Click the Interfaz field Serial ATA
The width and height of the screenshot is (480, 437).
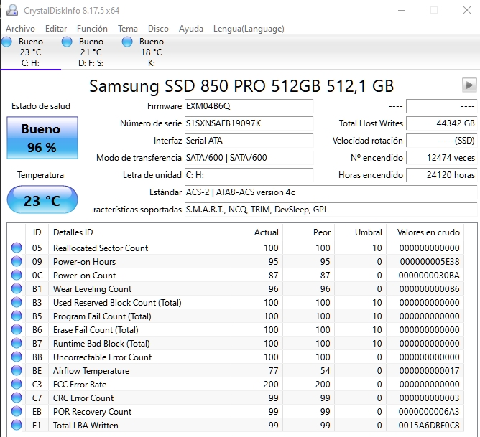(249, 141)
